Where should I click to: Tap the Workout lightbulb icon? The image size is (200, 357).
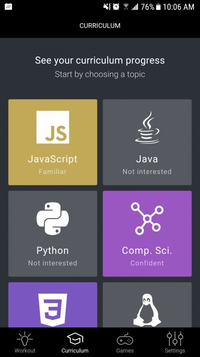[25, 339]
